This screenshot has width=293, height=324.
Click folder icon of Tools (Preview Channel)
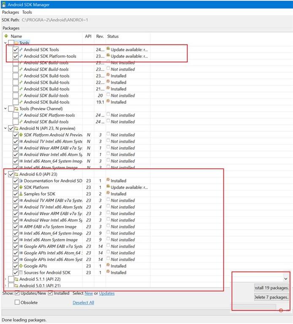pos(16,109)
